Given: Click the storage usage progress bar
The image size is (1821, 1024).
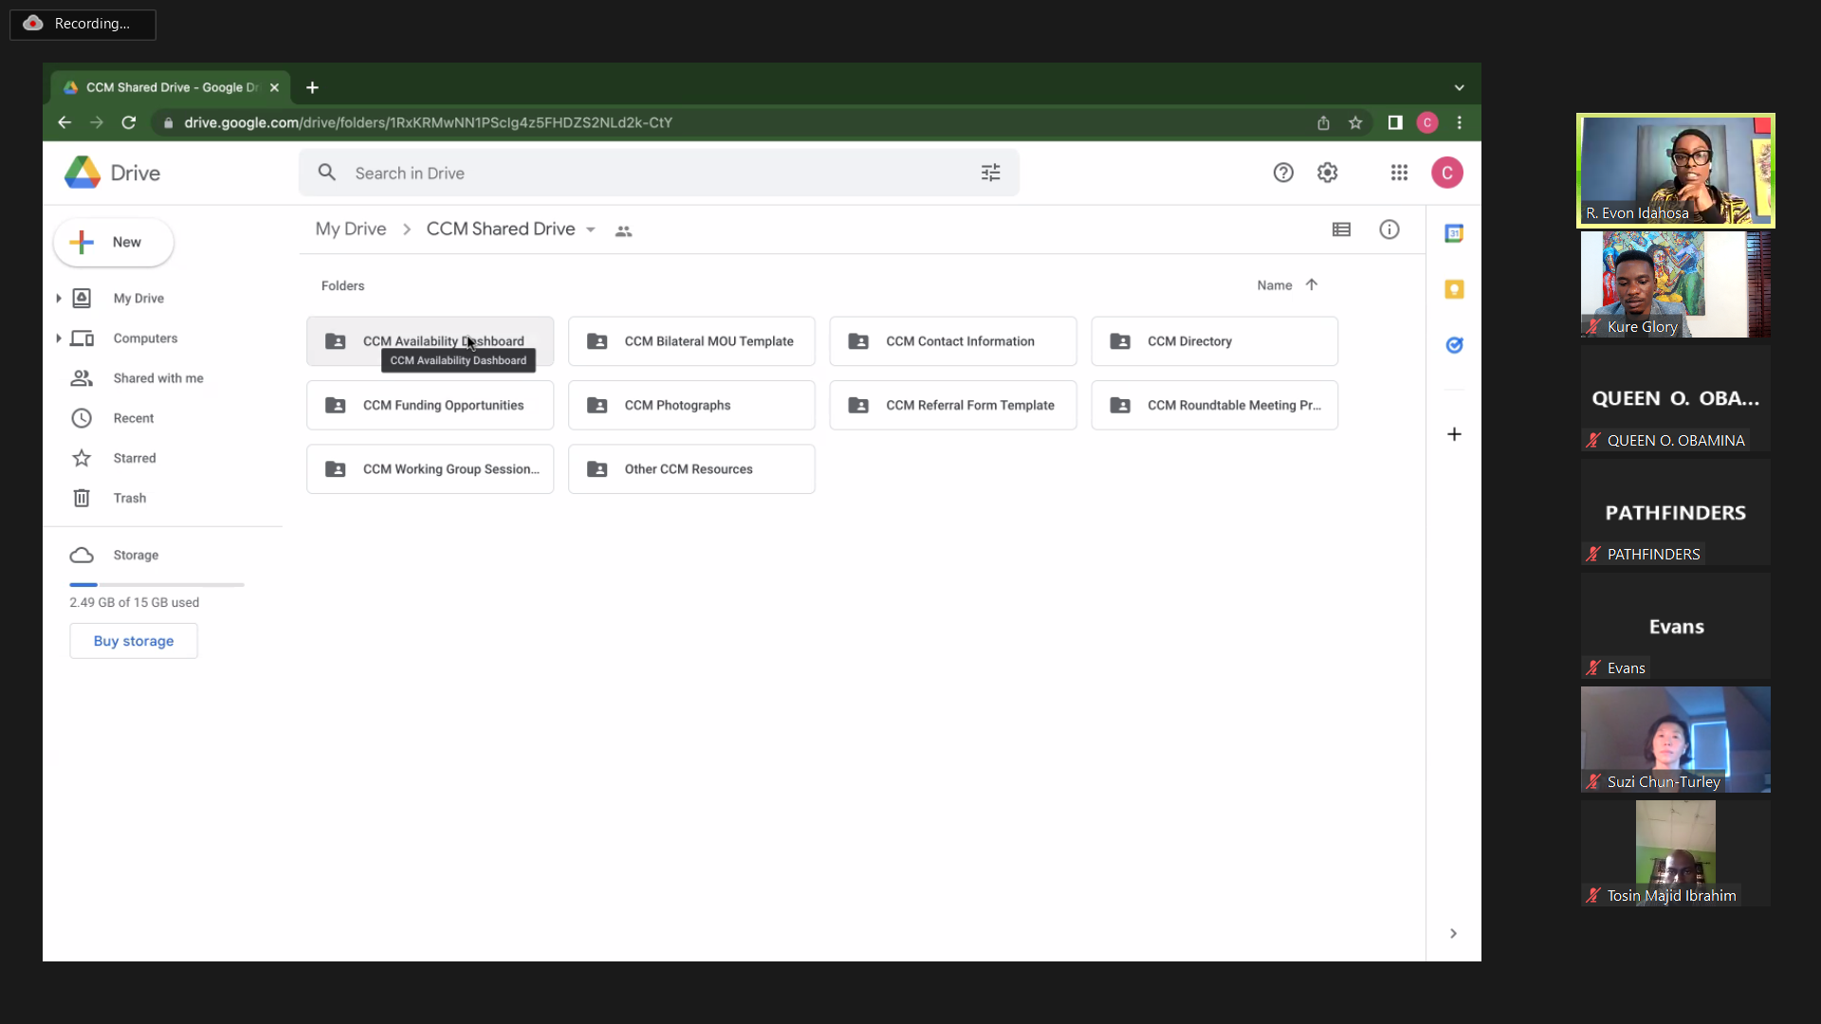Looking at the screenshot, I should [156, 585].
